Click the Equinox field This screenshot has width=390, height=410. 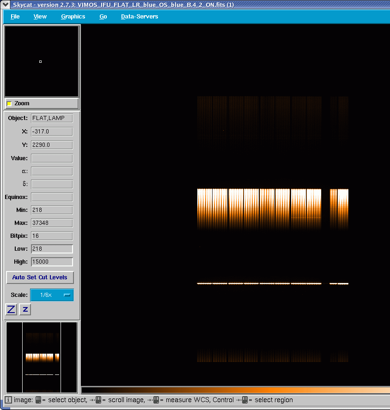[52, 197]
